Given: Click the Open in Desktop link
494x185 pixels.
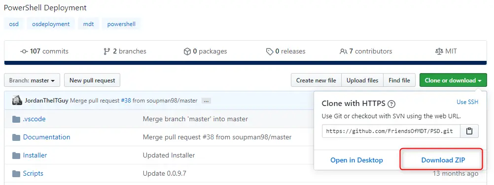Looking at the screenshot, I should pyautogui.click(x=356, y=160).
